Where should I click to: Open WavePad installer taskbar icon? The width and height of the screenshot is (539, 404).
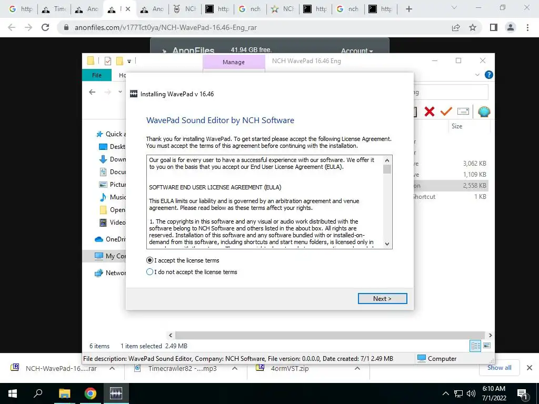[x=116, y=393]
